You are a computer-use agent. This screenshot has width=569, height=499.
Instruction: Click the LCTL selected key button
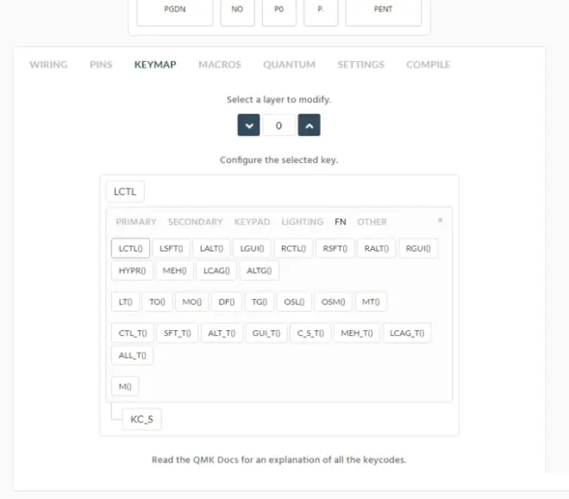[125, 191]
